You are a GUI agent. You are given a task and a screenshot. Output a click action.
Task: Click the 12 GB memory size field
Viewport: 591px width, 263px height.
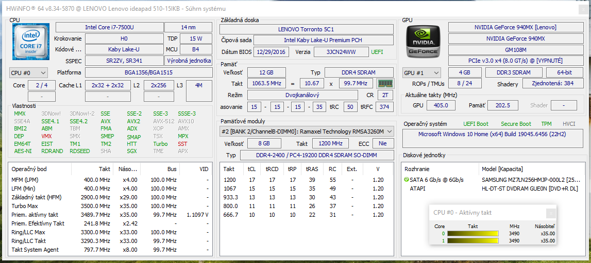[x=266, y=72]
